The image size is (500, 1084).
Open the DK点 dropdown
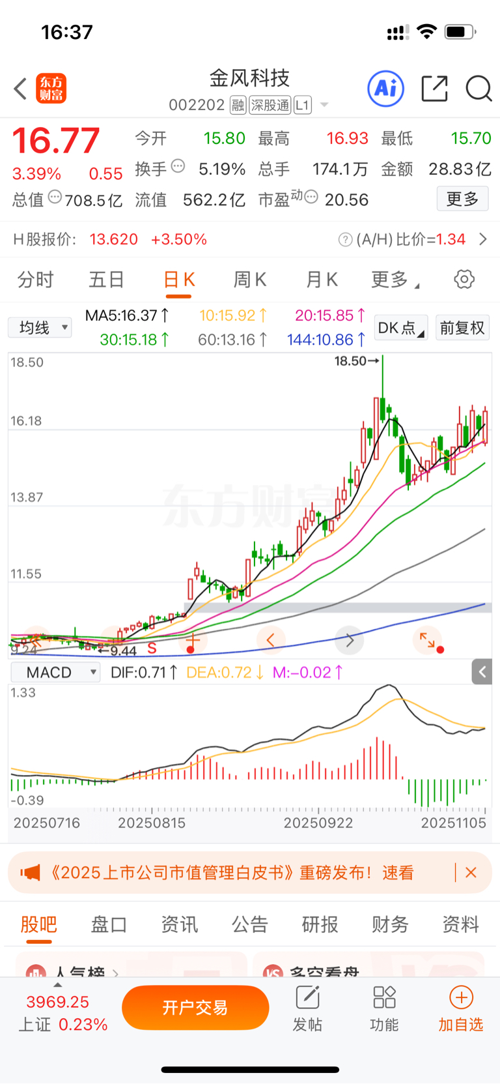(x=401, y=327)
